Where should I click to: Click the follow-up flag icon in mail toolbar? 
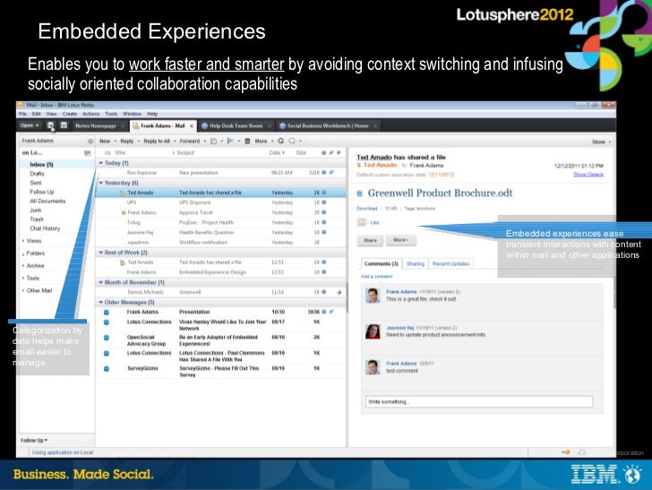tap(230, 141)
